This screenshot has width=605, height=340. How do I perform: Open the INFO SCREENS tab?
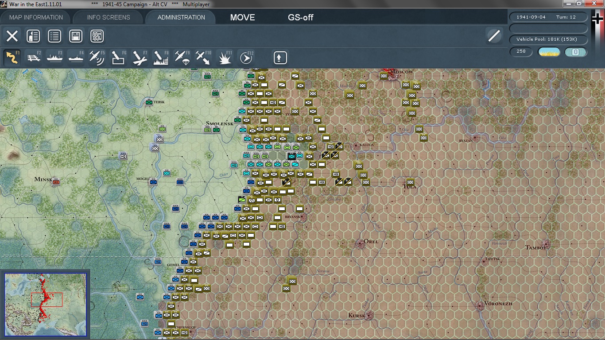pos(109,17)
